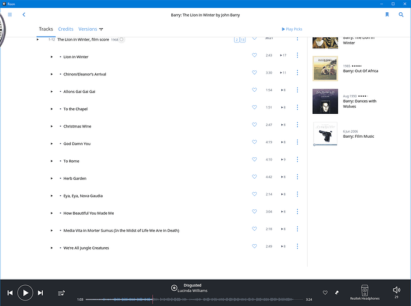Viewport: 411px width, 306px height.
Task: Favorite To Rome with heart
Action: click(254, 159)
